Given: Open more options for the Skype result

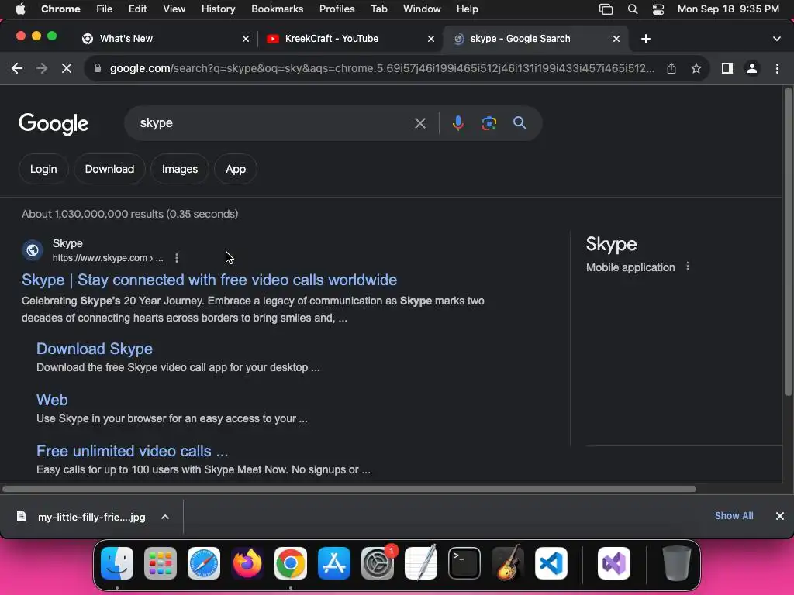Looking at the screenshot, I should click(x=176, y=258).
